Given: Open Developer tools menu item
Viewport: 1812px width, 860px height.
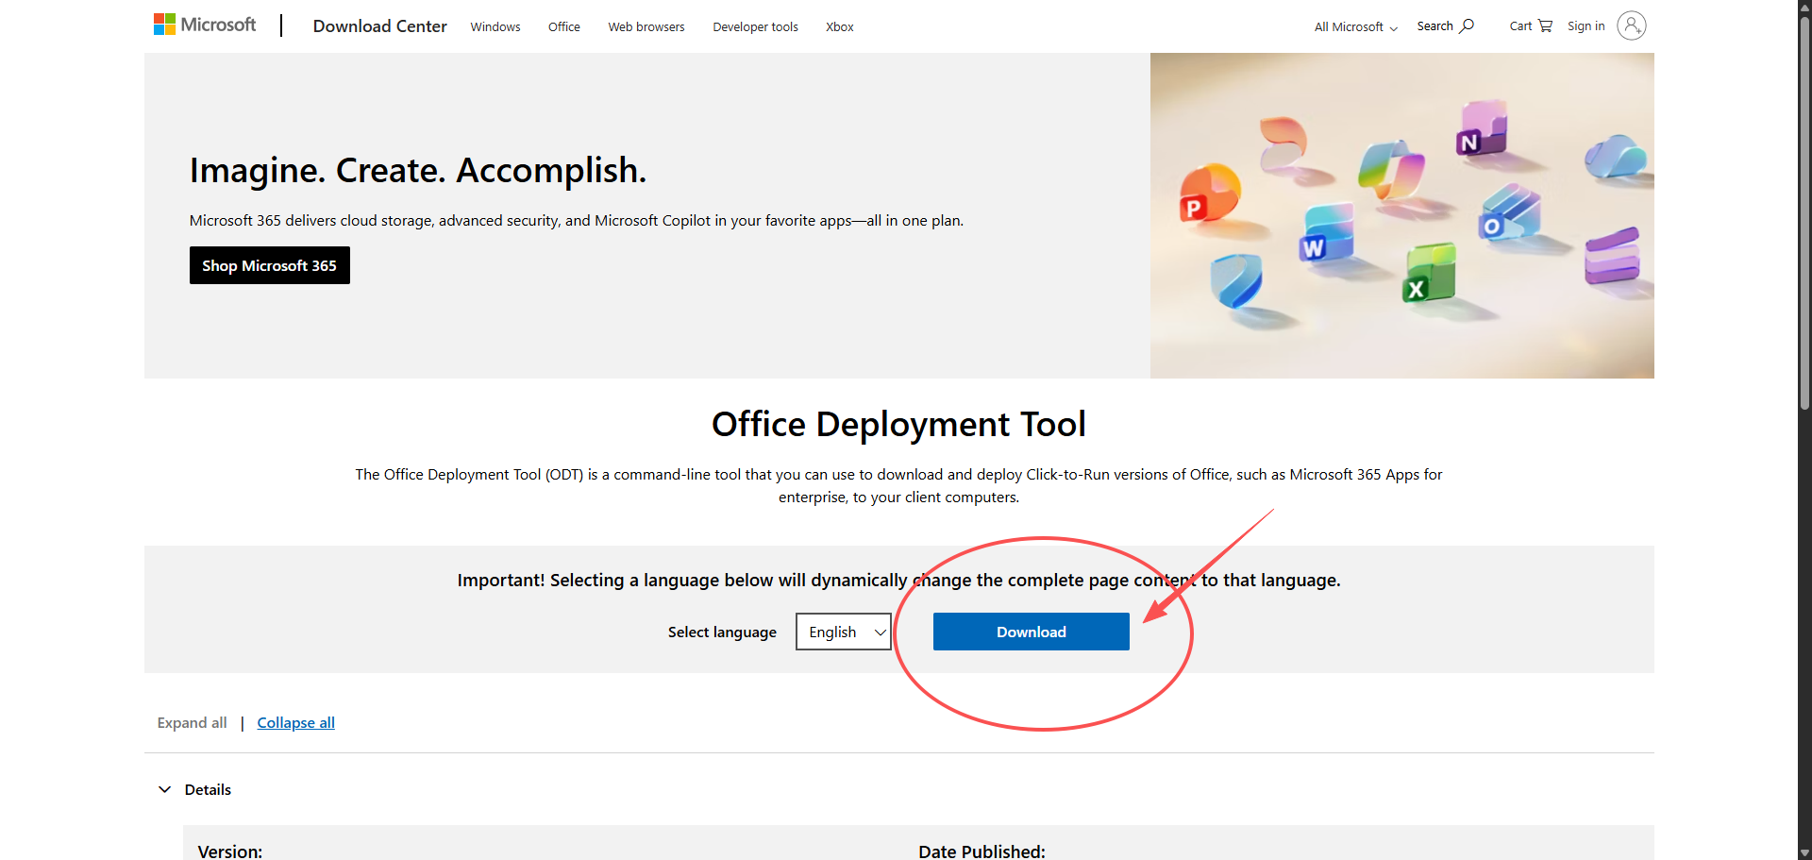Looking at the screenshot, I should pos(756,27).
